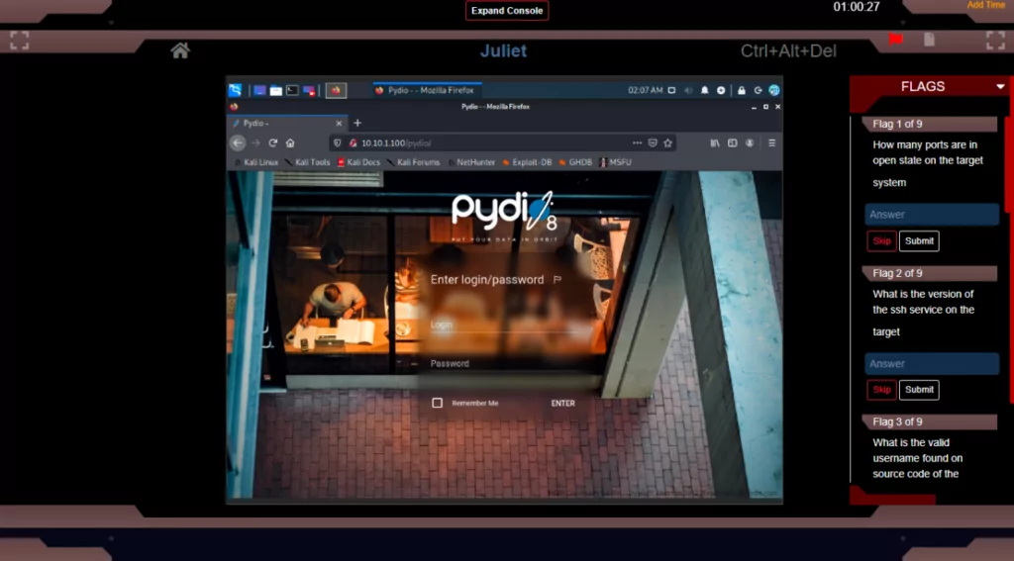Click the fullscreen brackets icon at top left

(x=20, y=40)
